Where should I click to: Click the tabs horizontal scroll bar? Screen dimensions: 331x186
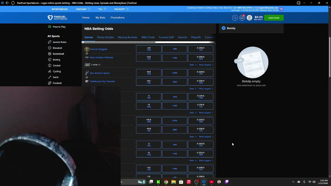pos(119,42)
